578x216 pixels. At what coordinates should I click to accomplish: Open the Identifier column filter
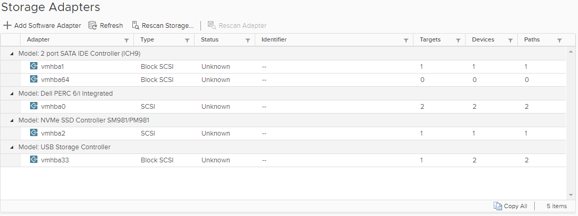406,40
